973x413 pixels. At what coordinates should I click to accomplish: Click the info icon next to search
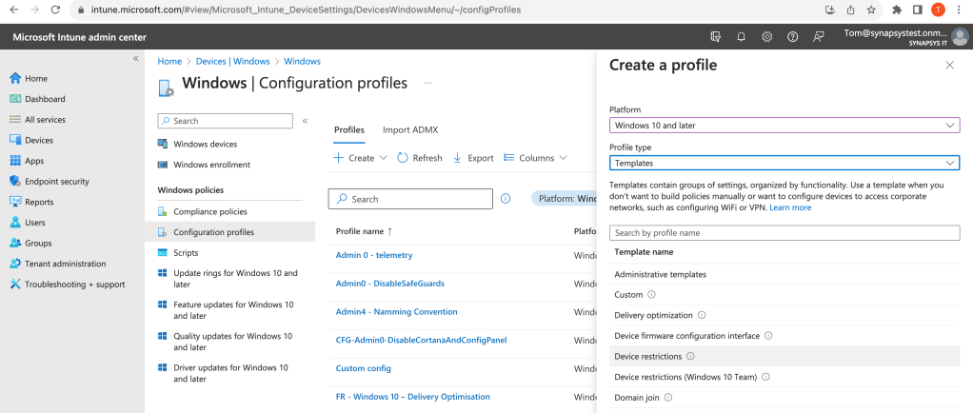pyautogui.click(x=506, y=199)
